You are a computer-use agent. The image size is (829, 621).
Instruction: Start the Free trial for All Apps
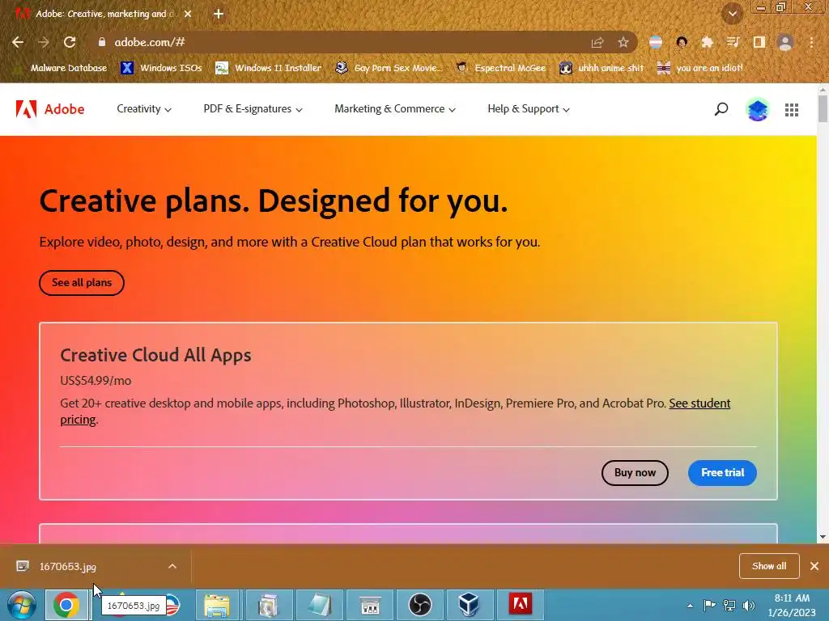(722, 472)
